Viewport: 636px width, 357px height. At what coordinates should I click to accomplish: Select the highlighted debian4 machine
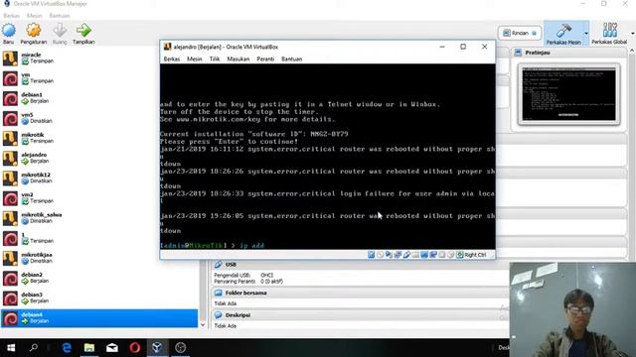click(x=99, y=318)
